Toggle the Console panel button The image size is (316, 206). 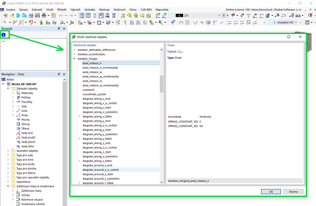[101, 15]
